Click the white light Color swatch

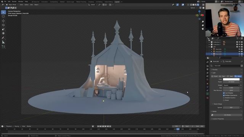coord(231,79)
